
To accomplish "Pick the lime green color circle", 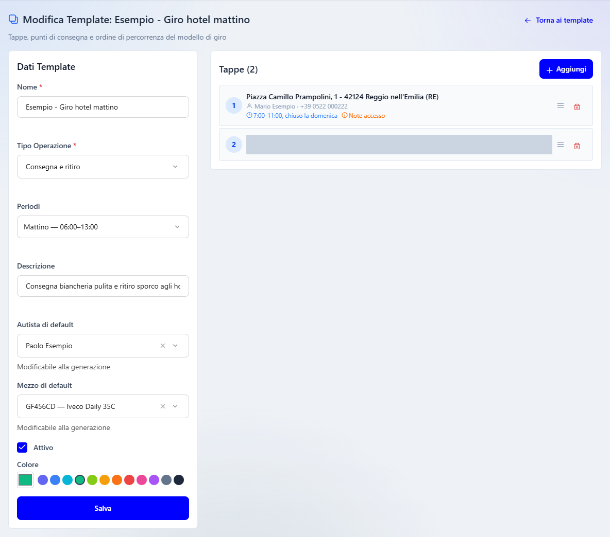I will (92, 480).
